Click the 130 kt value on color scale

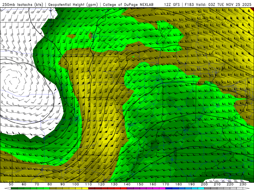[114, 184]
